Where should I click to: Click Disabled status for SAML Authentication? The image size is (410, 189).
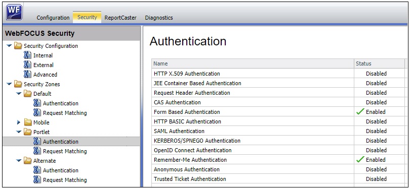click(x=376, y=131)
